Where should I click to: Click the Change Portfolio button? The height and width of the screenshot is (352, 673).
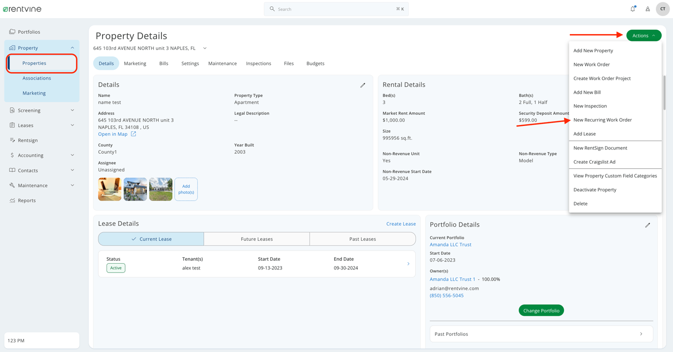pos(541,310)
